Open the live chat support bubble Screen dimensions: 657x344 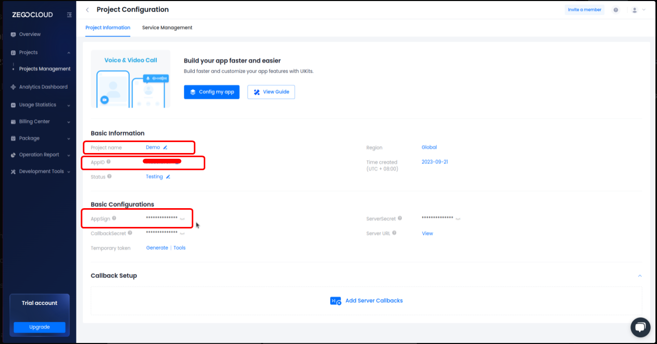(640, 327)
